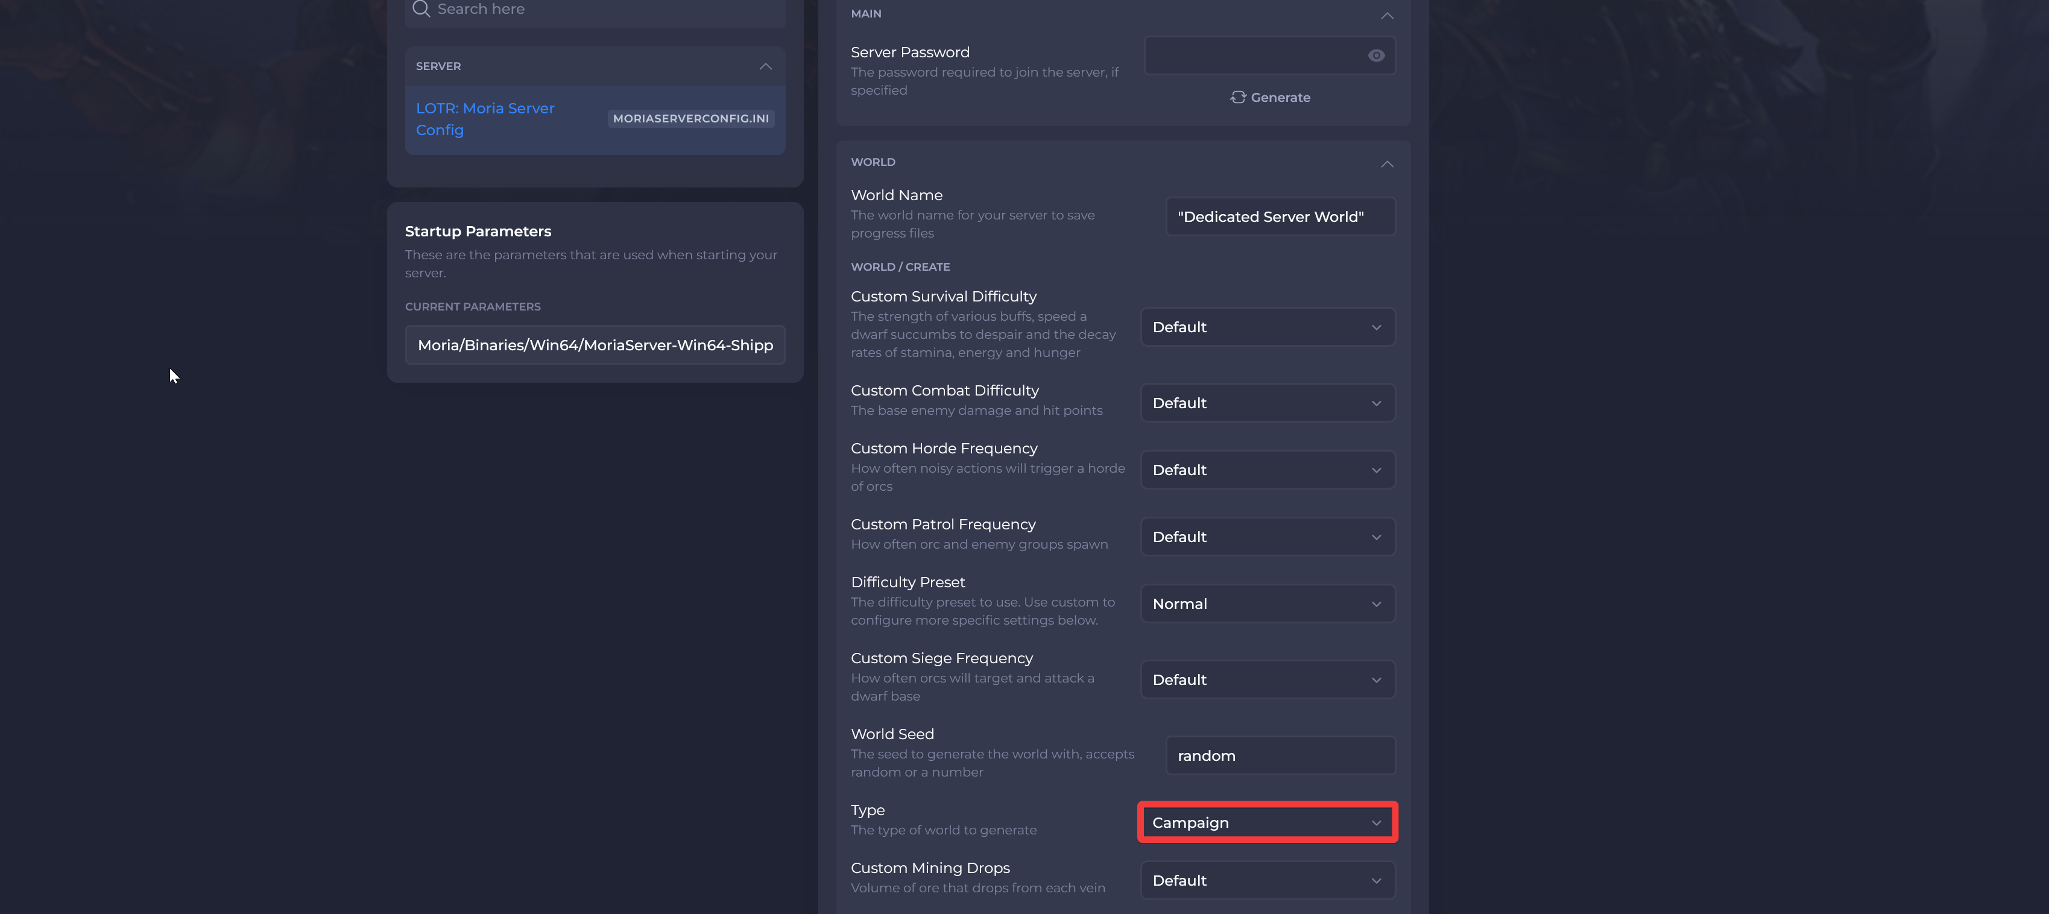2049x914 pixels.
Task: Edit the World Name text field
Action: point(1280,216)
